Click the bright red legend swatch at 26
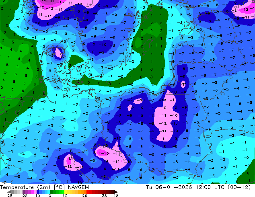 (88, 192)
